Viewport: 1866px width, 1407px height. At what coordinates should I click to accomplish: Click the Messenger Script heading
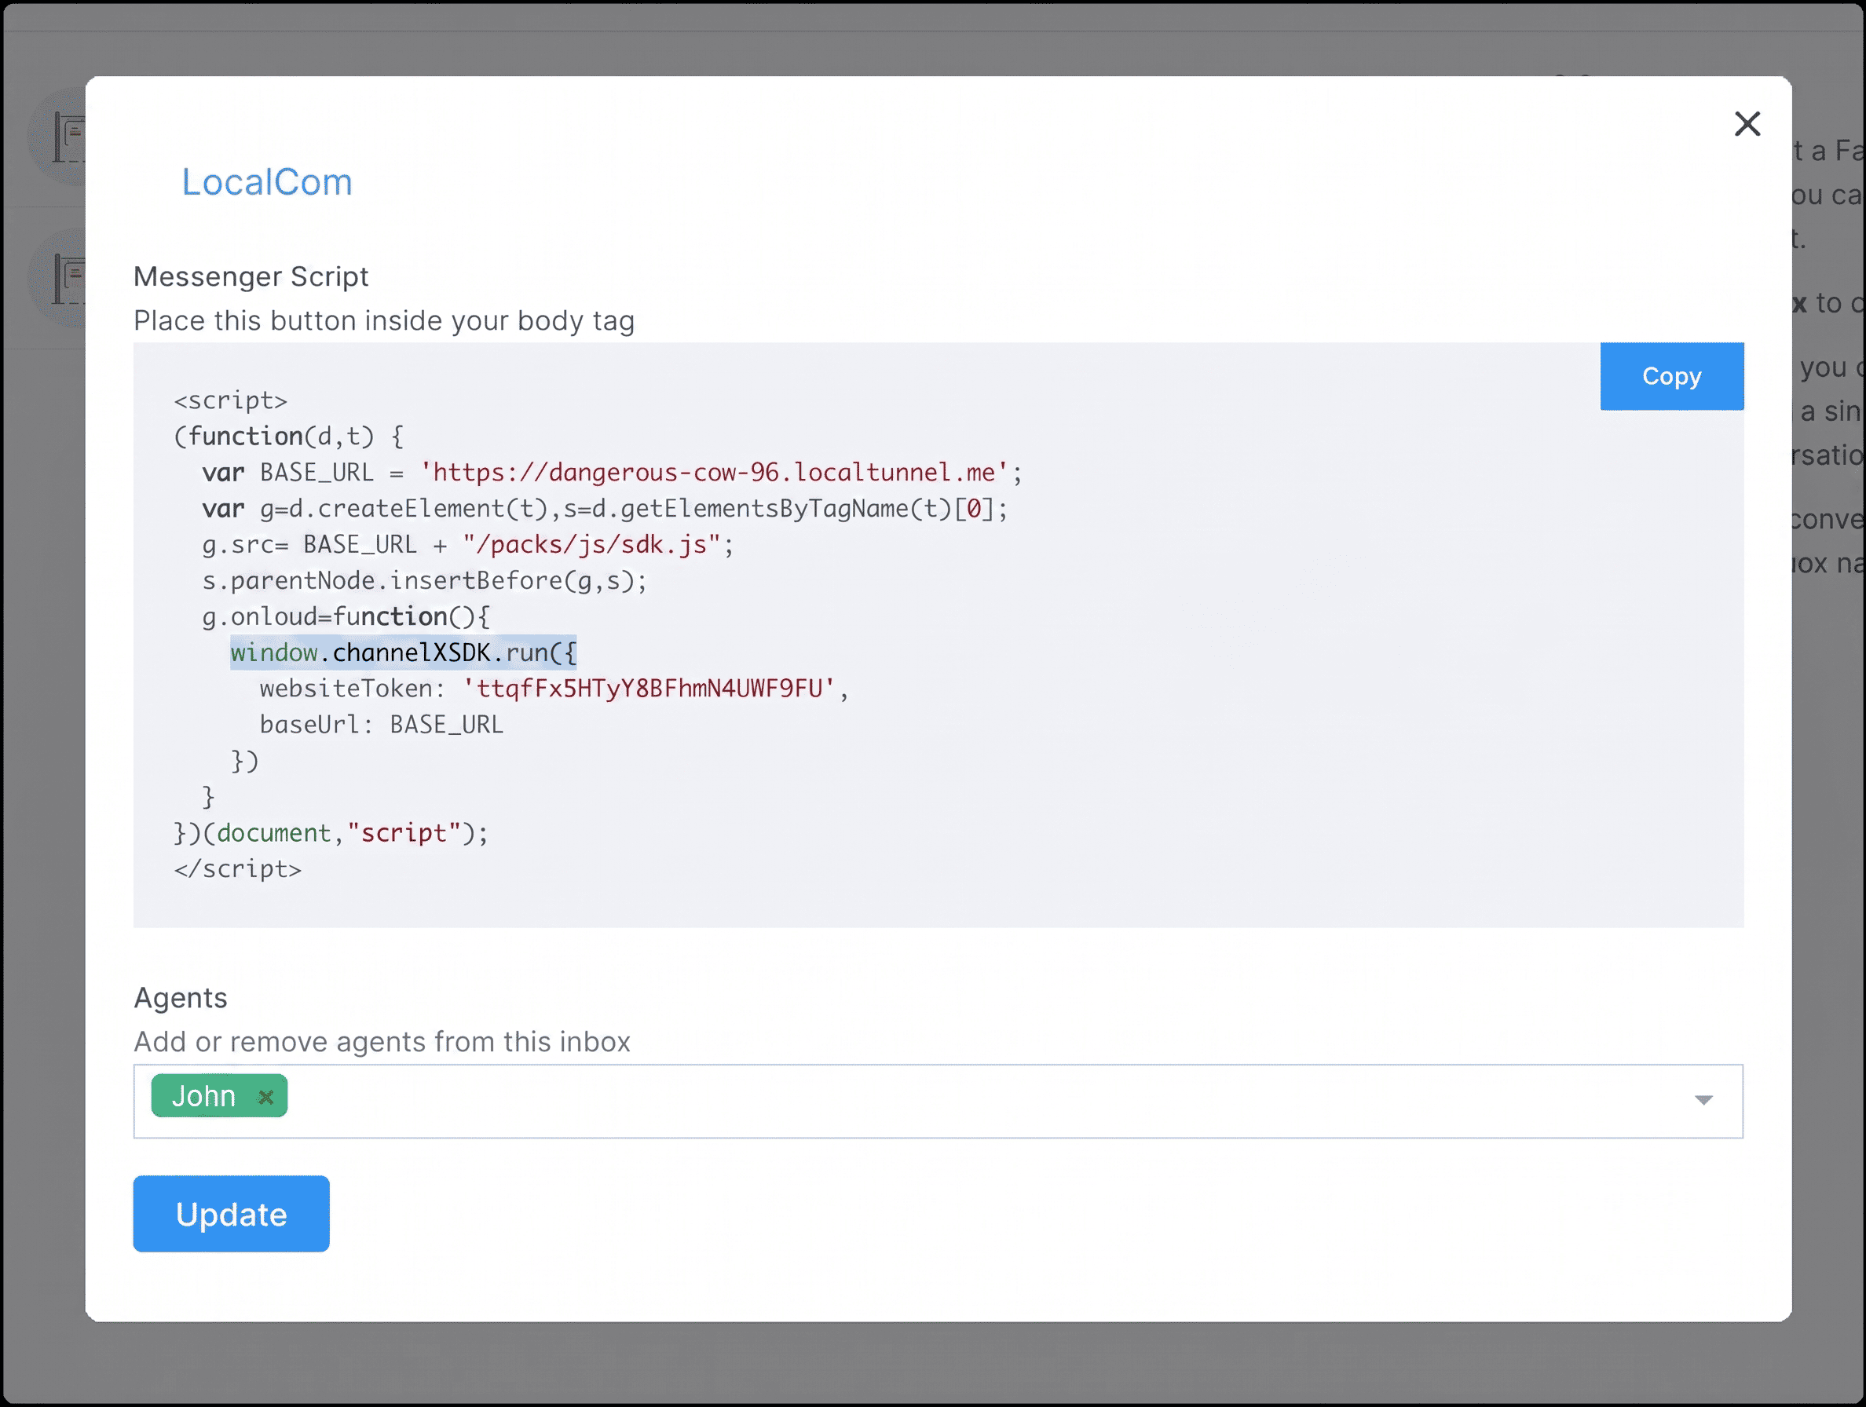[251, 276]
